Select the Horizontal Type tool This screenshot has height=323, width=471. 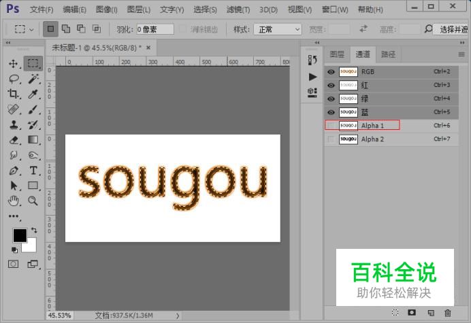[x=33, y=171]
